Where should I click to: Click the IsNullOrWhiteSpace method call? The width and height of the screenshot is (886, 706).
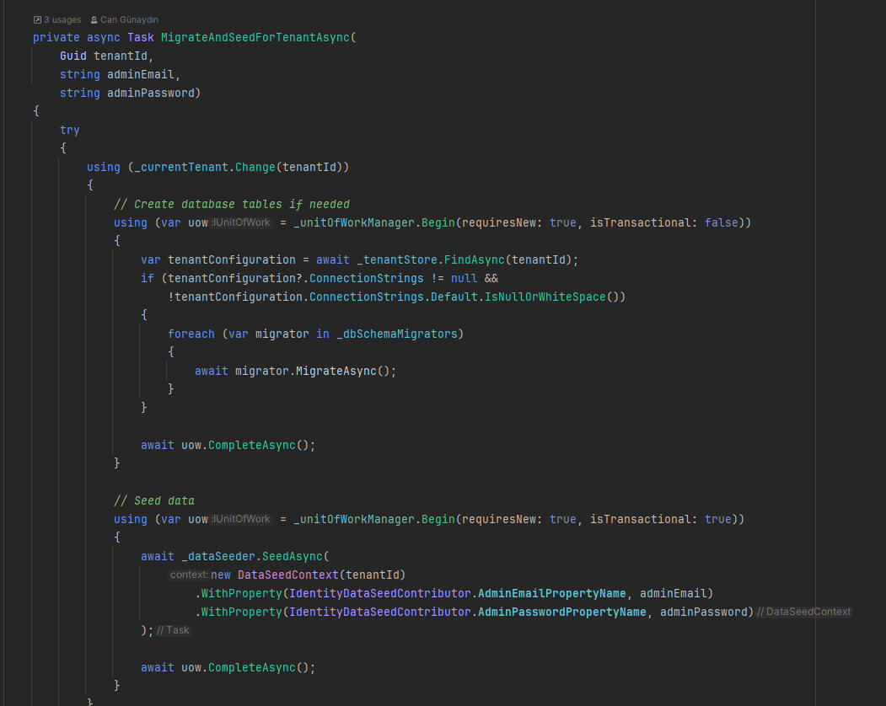(x=551, y=297)
